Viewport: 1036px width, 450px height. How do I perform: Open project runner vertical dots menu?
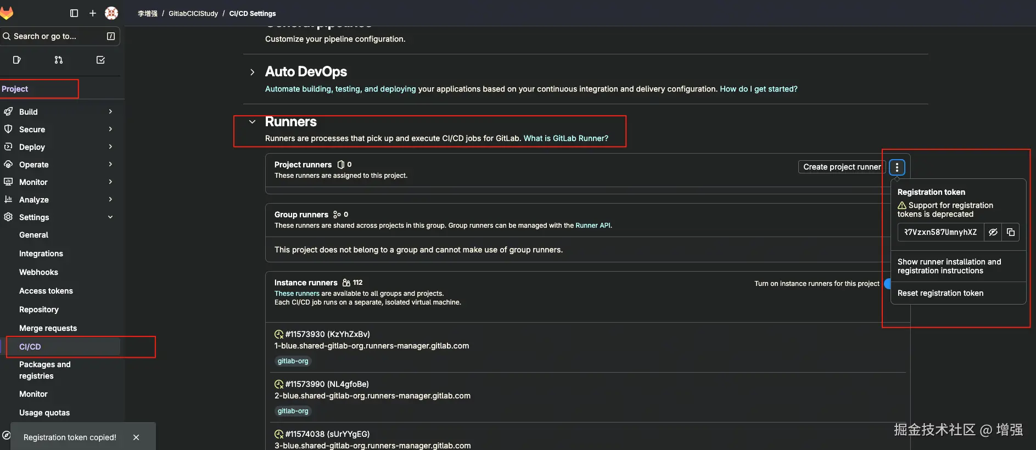[x=897, y=167]
